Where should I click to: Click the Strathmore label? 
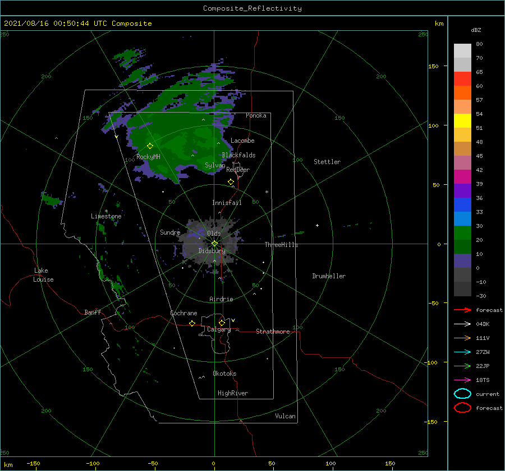tap(273, 332)
